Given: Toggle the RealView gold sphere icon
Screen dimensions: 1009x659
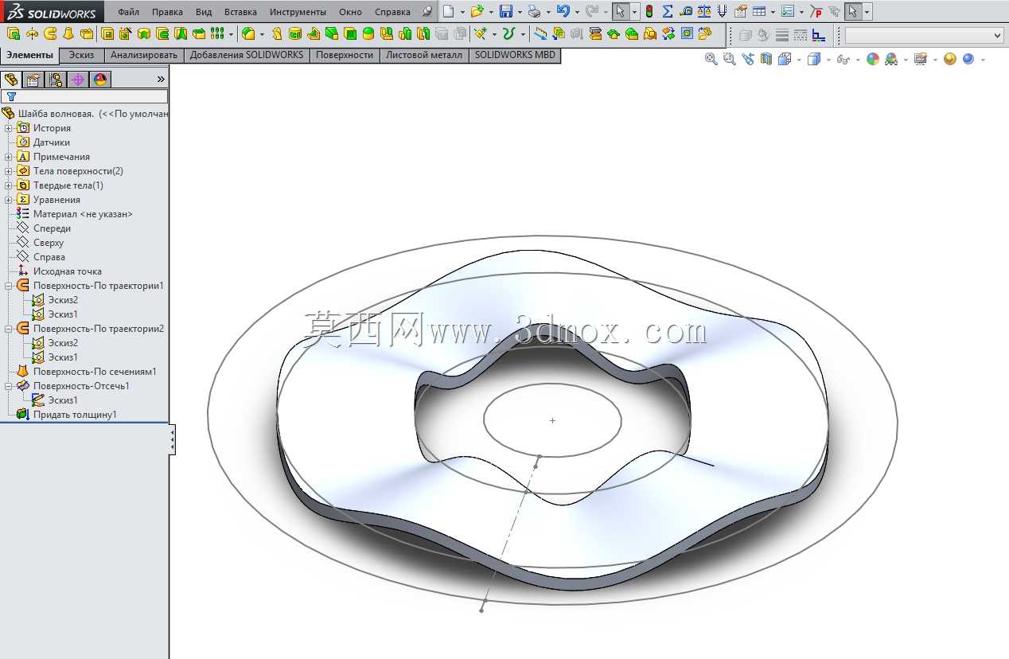Looking at the screenshot, I should pos(949,59).
